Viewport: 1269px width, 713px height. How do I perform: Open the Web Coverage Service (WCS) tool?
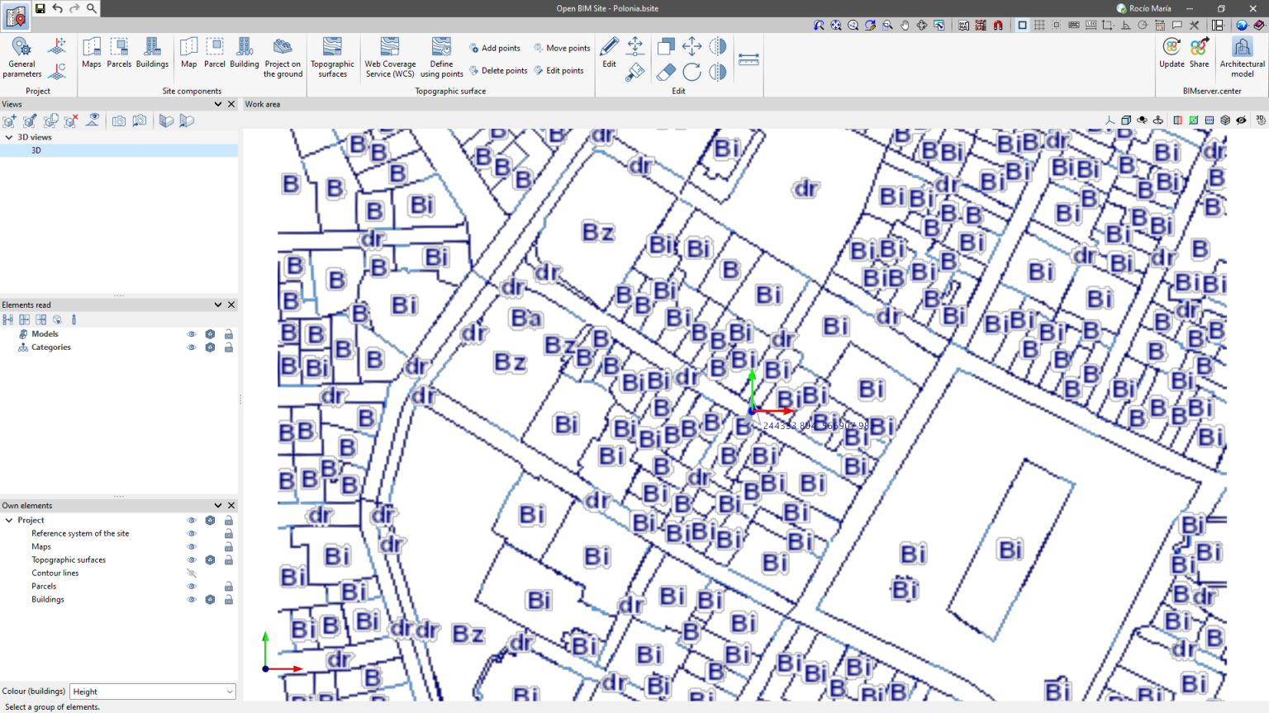pos(389,58)
